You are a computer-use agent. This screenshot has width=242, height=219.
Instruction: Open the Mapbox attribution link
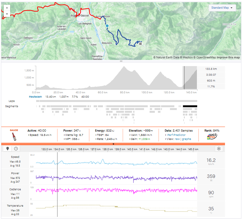[x=187, y=57]
